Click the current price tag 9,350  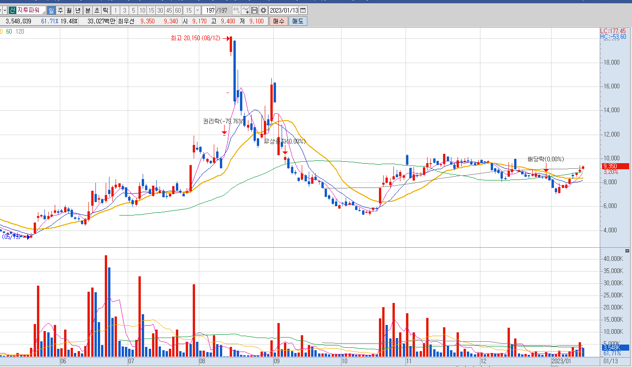pyautogui.click(x=615, y=166)
